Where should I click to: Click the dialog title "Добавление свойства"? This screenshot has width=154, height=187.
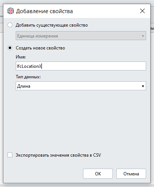(x=44, y=11)
